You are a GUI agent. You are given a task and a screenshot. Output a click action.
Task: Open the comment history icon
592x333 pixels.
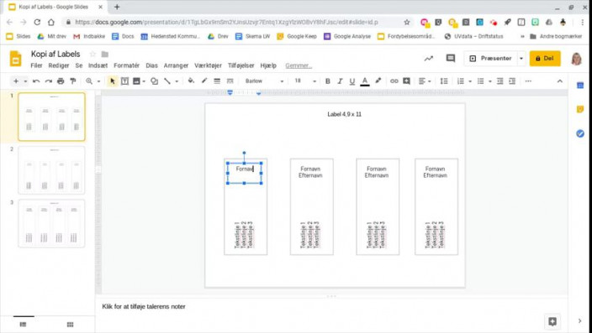[450, 59]
